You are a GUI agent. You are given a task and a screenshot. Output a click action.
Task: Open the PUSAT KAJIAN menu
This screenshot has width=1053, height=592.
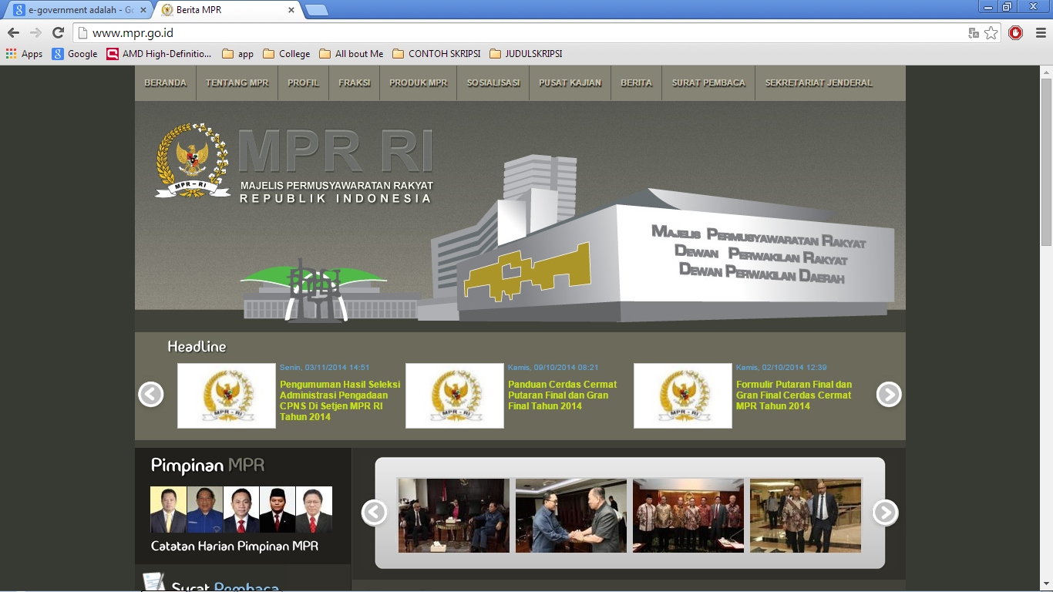570,83
